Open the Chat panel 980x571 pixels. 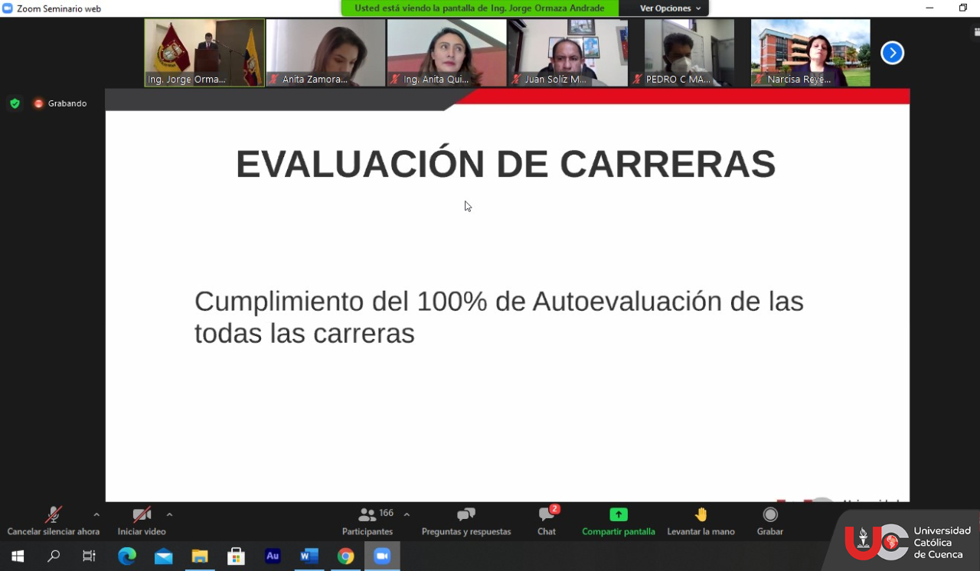547,521
